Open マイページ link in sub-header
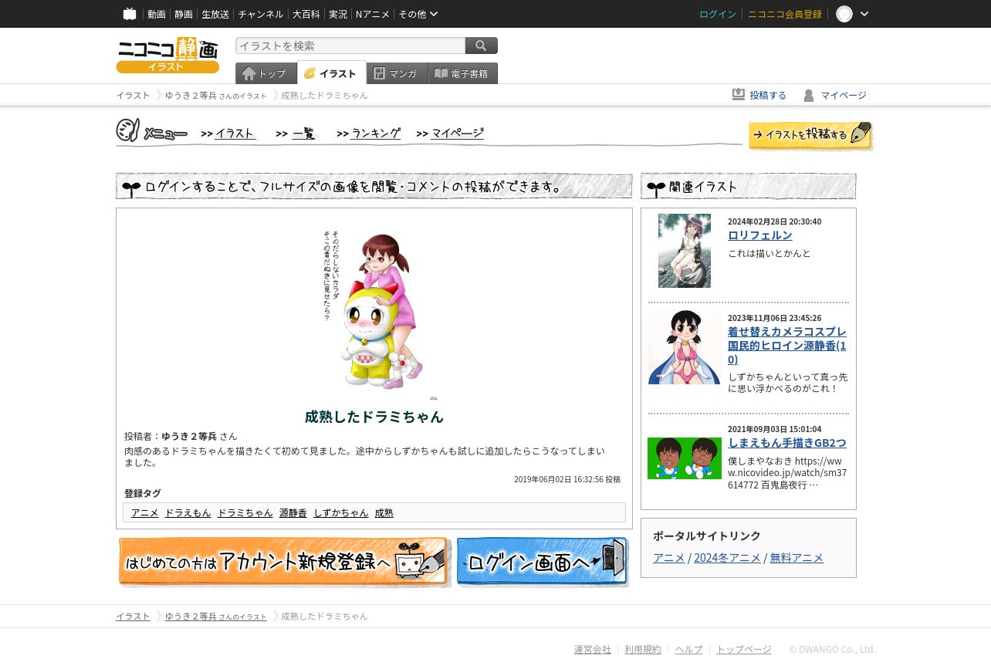Viewport: 991px width, 659px height. (x=844, y=95)
